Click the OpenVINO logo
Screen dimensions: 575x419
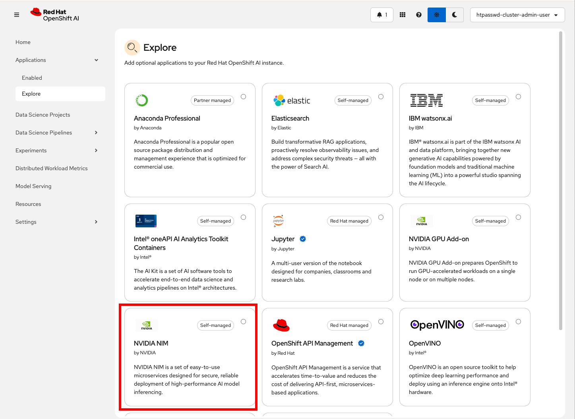click(x=437, y=325)
